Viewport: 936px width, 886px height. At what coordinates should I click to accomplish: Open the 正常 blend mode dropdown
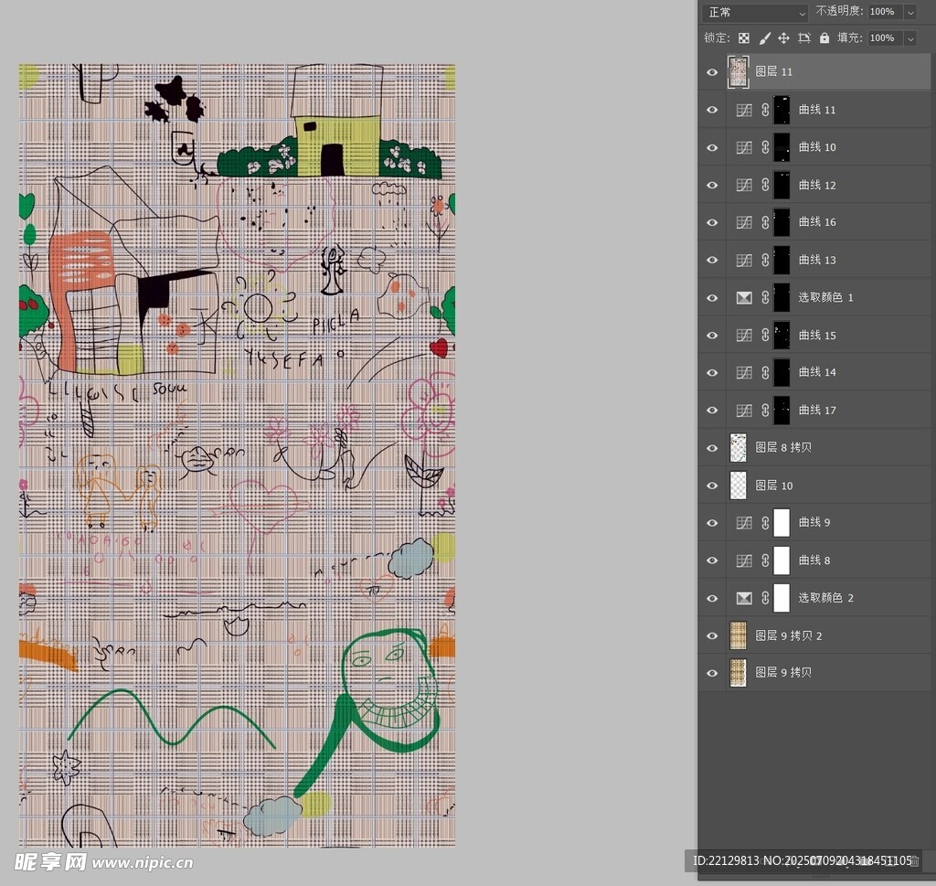(755, 13)
